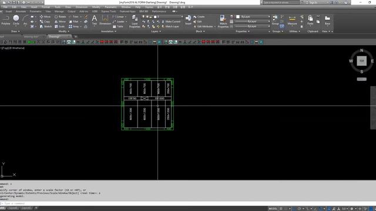Viewport: 376px width, 211px height.
Task: Open the annotation scale 1:1 dropdown
Action: [345, 209]
